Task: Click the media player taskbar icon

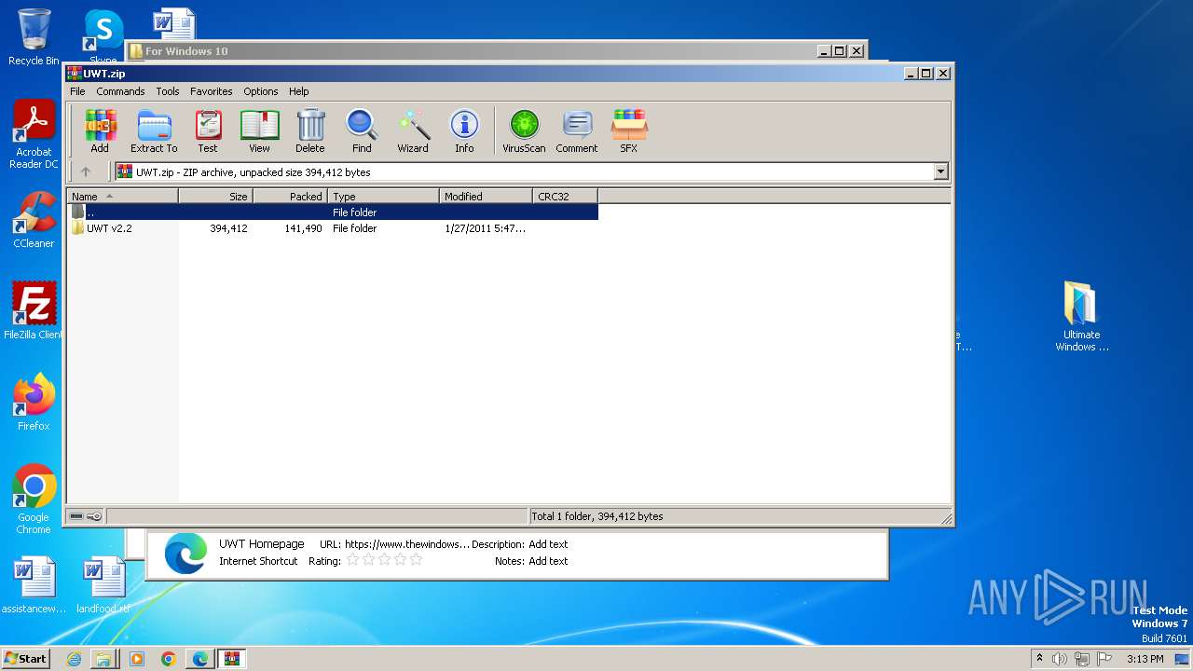Action: [137, 659]
